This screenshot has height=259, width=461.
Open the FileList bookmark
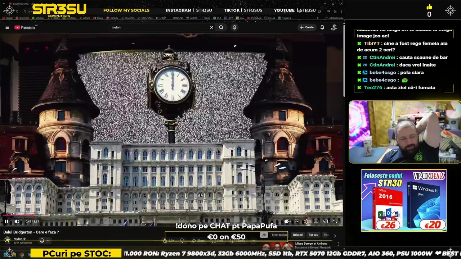(270, 18)
